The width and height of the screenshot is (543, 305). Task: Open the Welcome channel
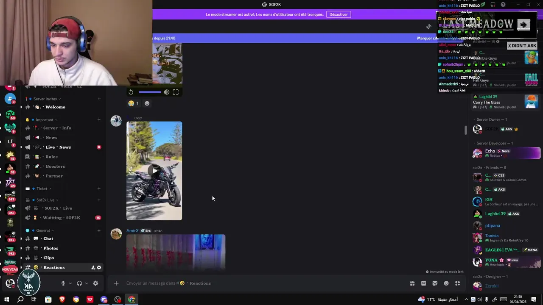pos(64,107)
